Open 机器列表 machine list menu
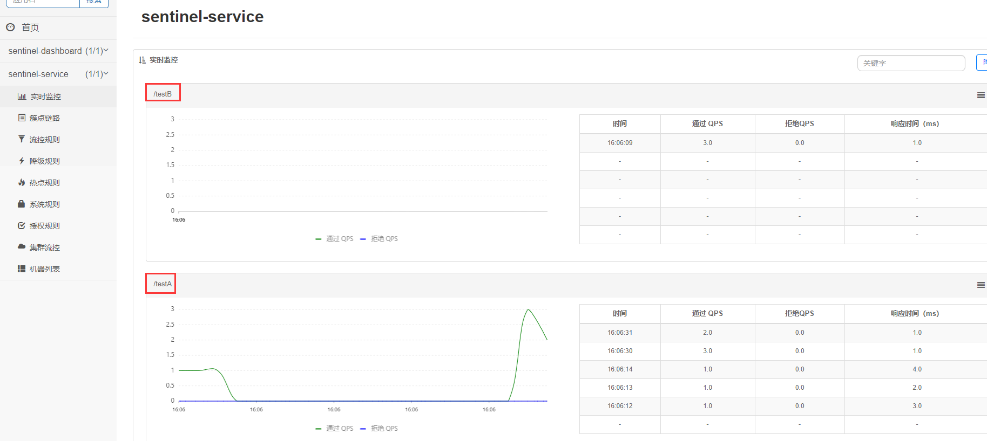987x441 pixels. click(x=44, y=269)
